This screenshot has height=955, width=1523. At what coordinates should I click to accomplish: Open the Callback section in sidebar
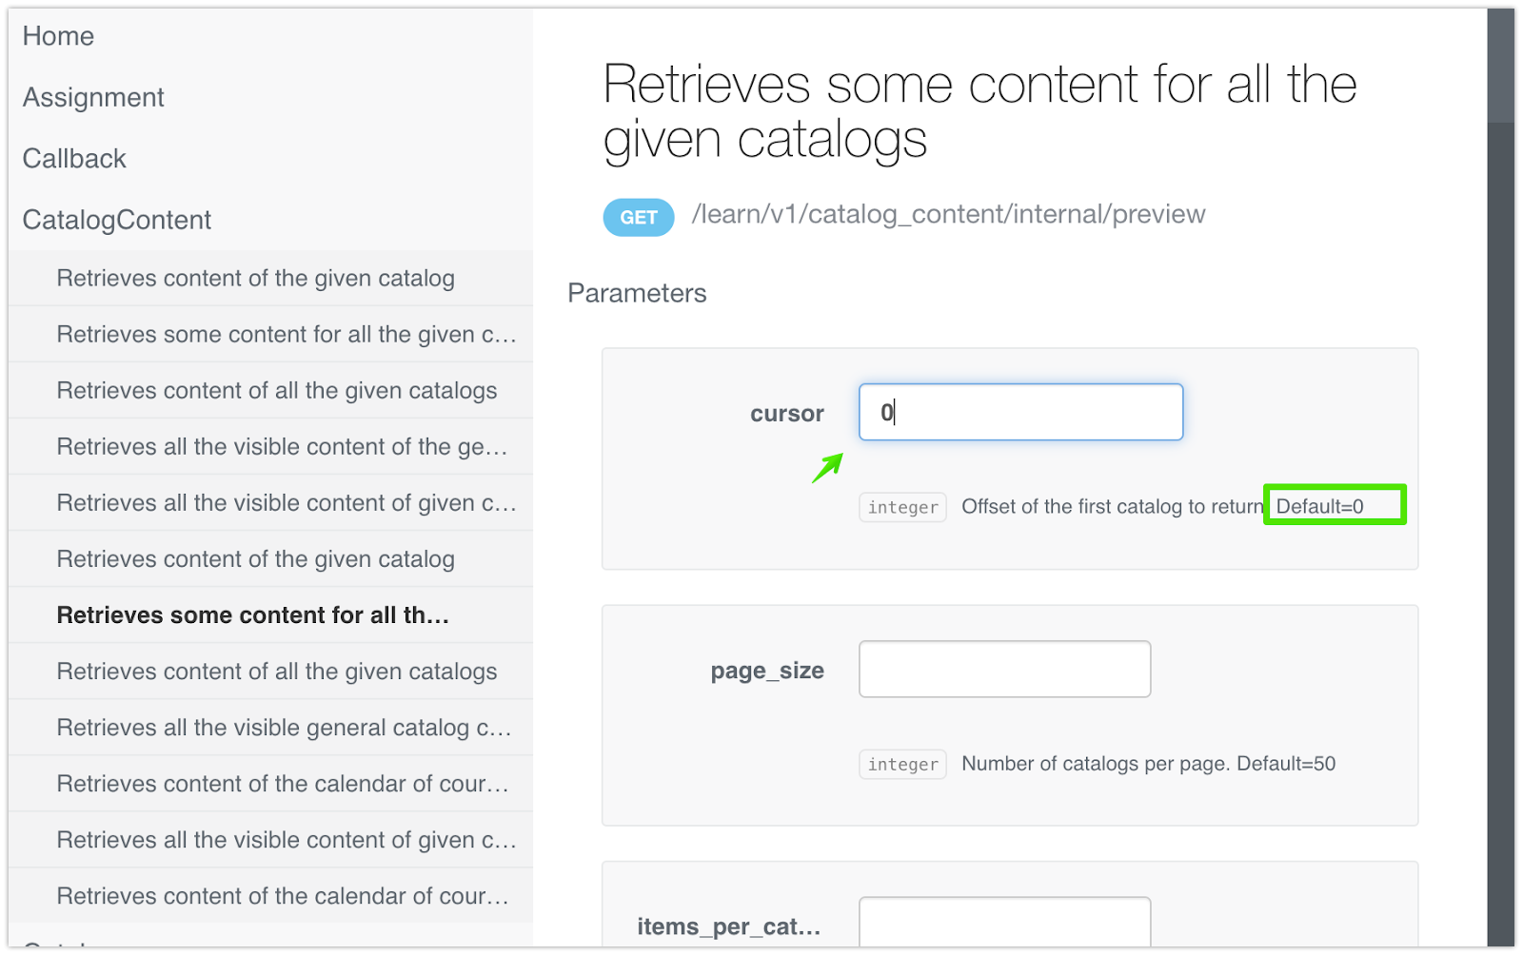(x=74, y=159)
